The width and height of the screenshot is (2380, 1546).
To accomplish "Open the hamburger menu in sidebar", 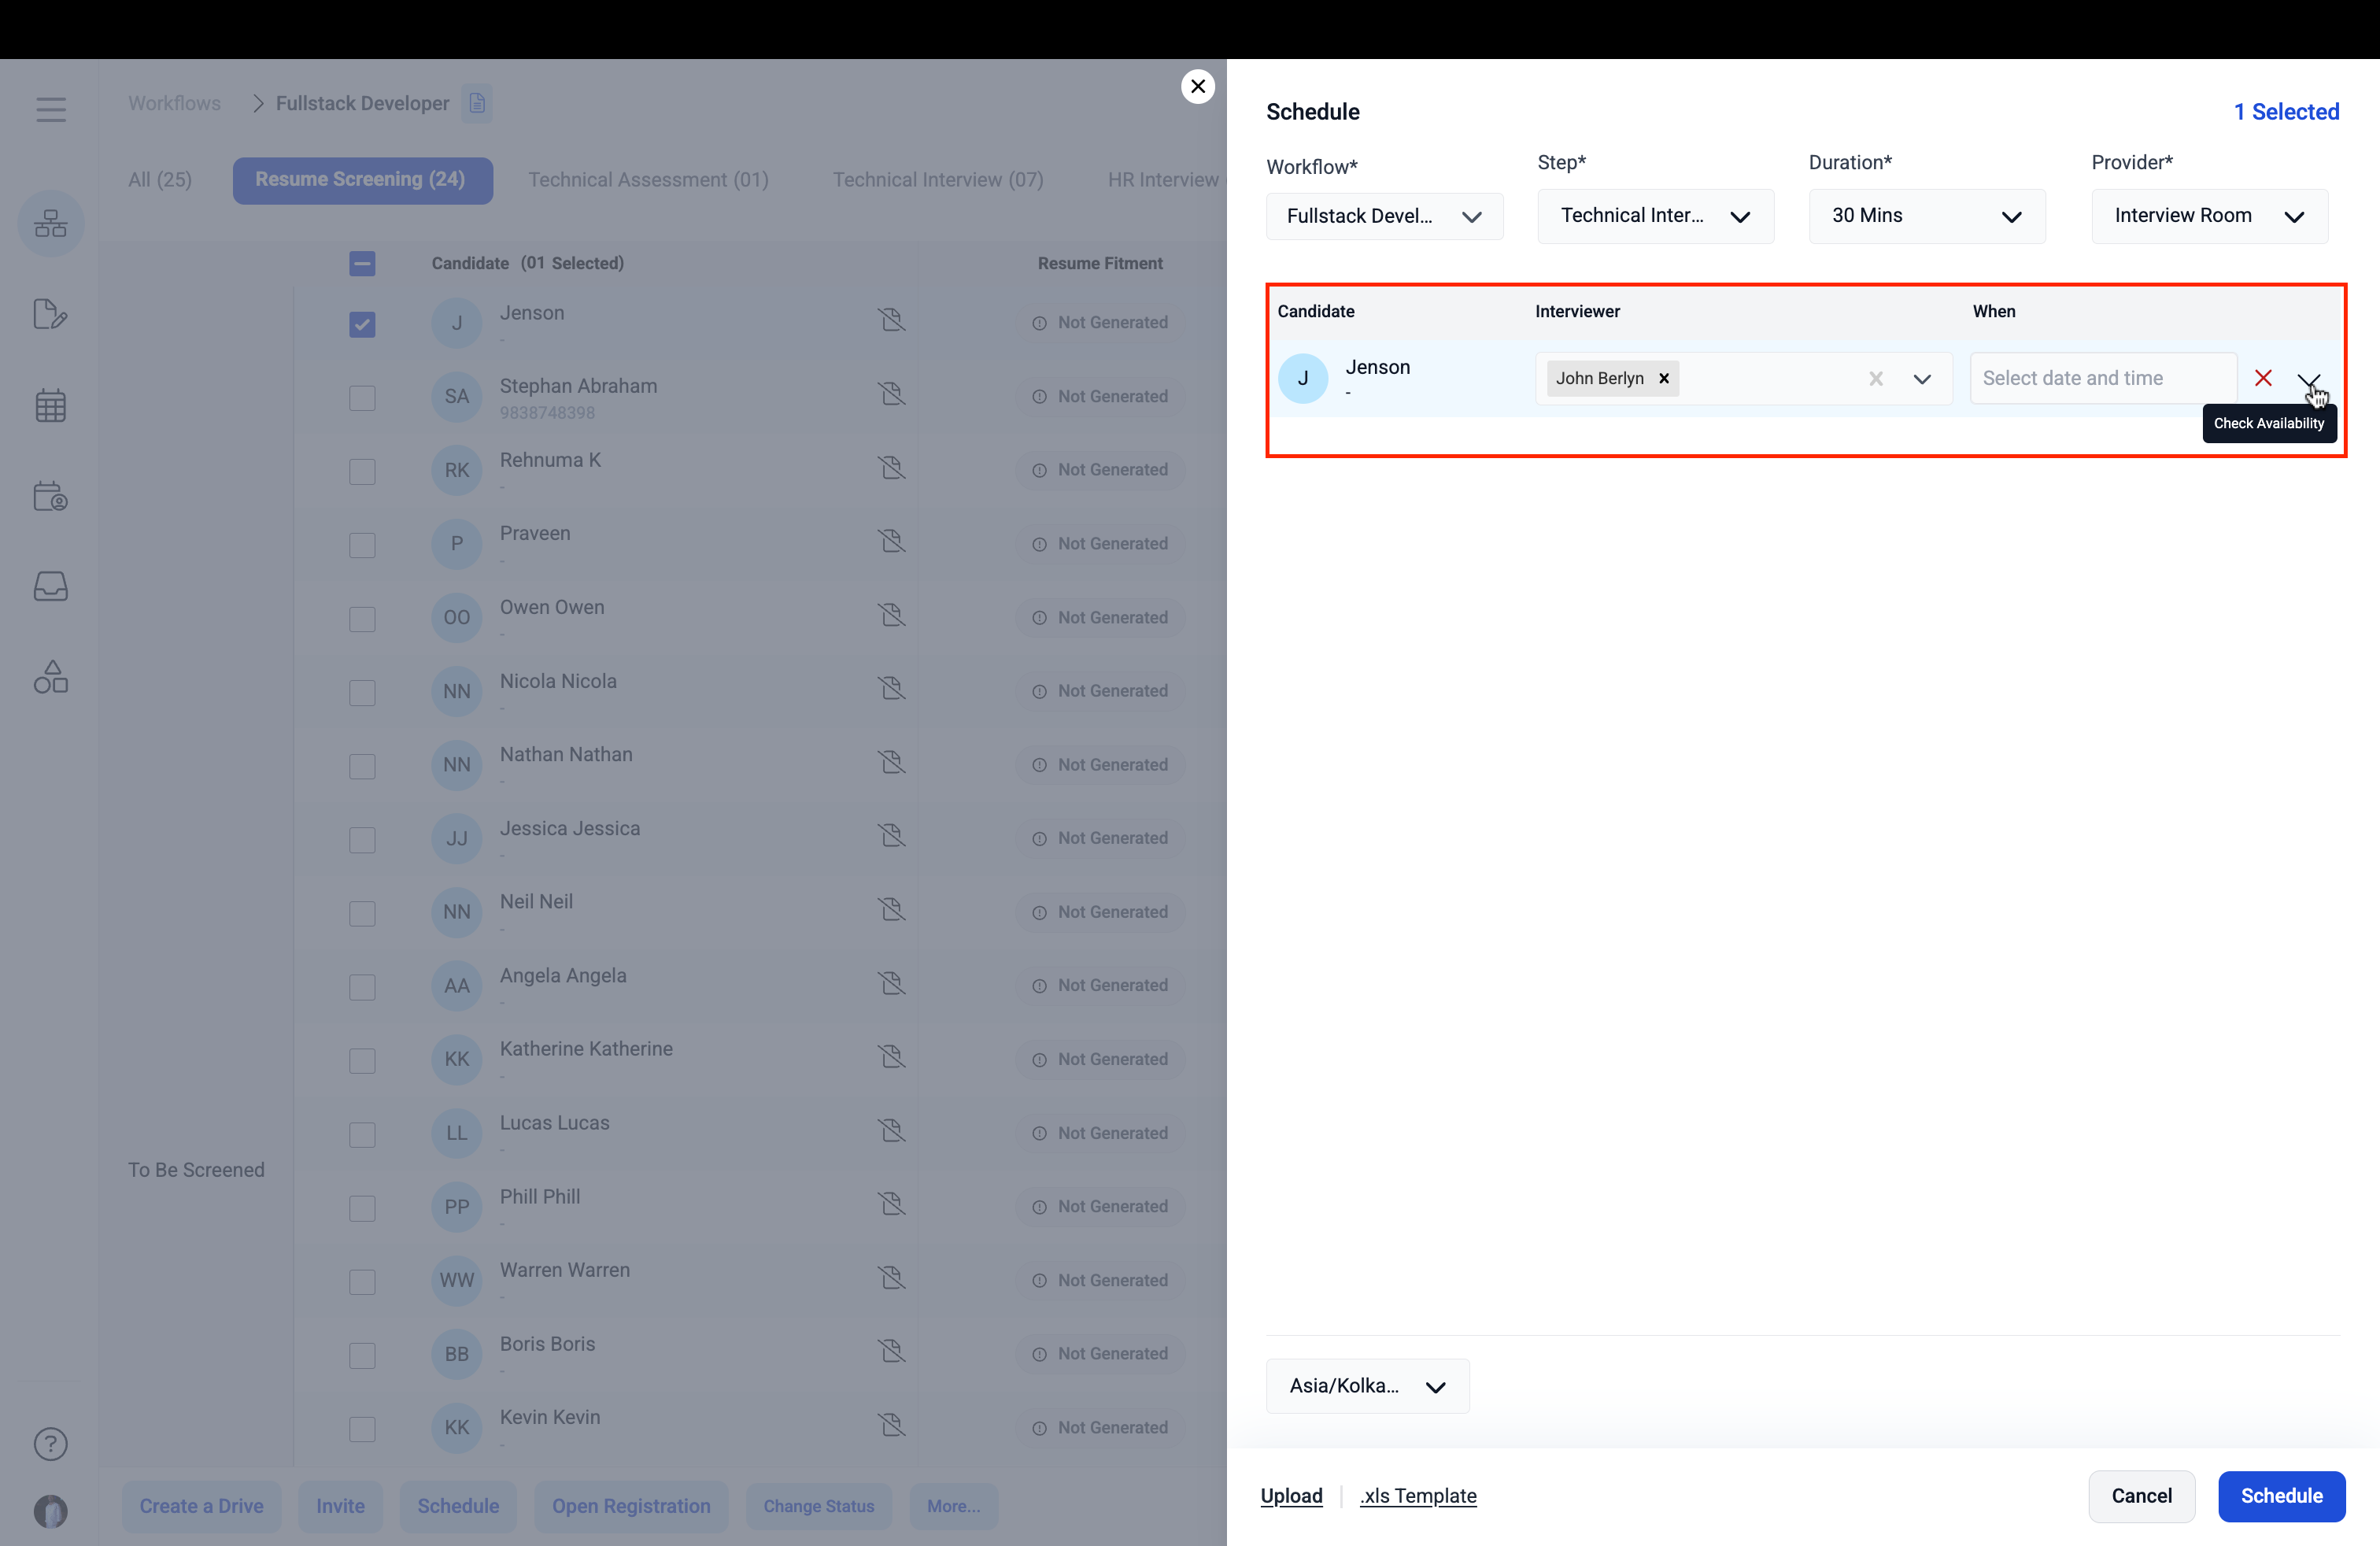I will [x=51, y=109].
